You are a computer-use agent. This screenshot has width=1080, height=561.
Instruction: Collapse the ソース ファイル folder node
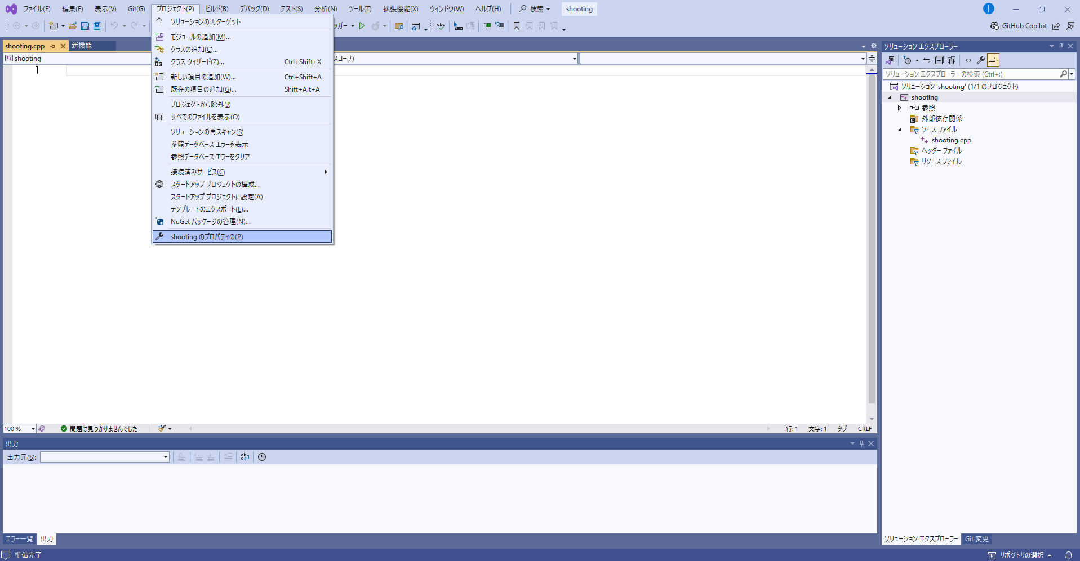[900, 129]
